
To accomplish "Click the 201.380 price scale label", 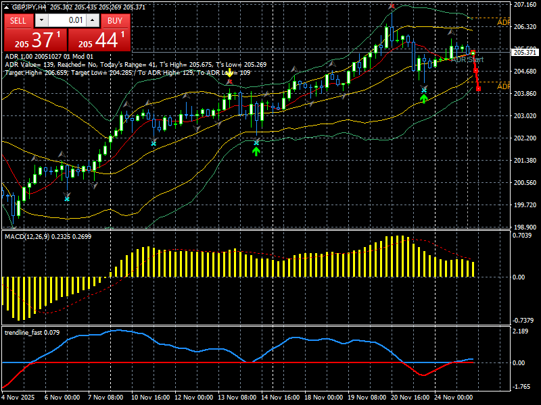I will pyautogui.click(x=525, y=161).
